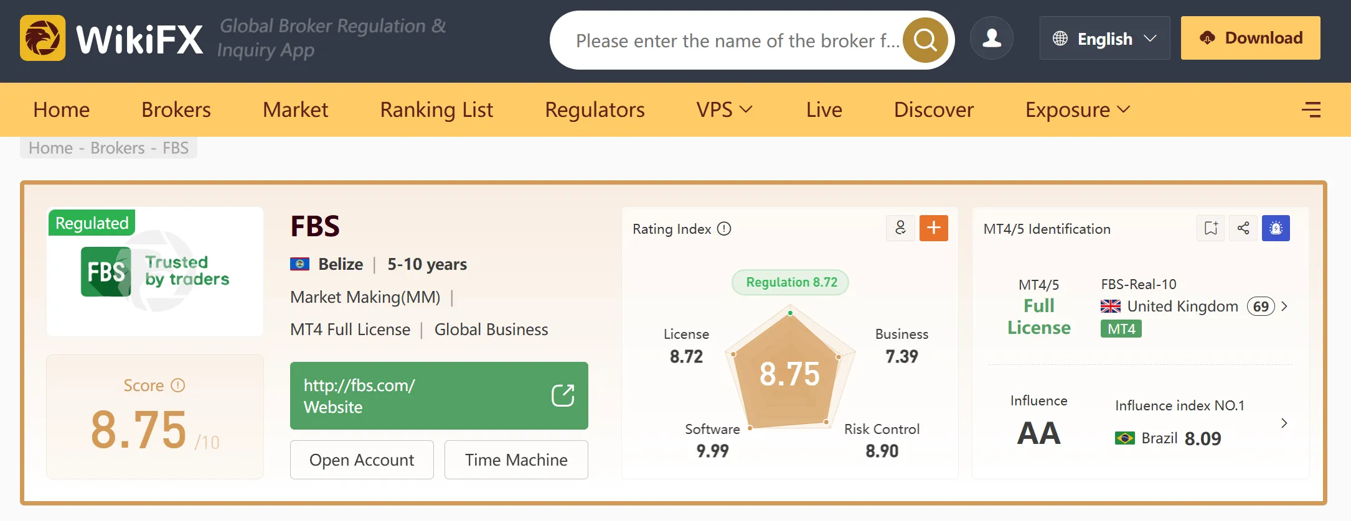Click the Full License text
Screen dimensions: 1351x521
click(x=1039, y=316)
